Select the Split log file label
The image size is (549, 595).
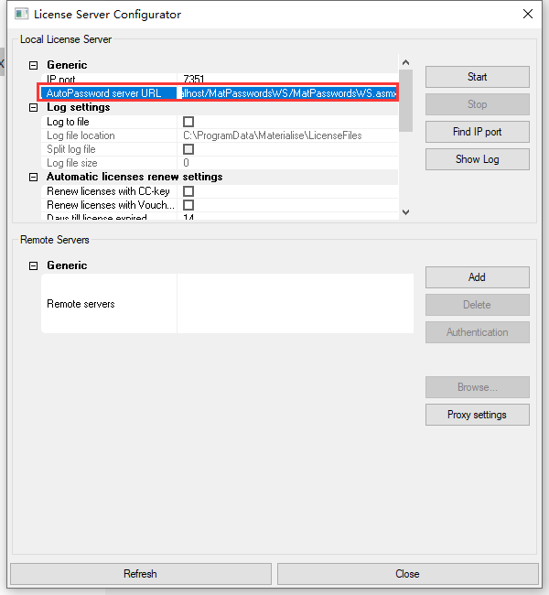71,149
